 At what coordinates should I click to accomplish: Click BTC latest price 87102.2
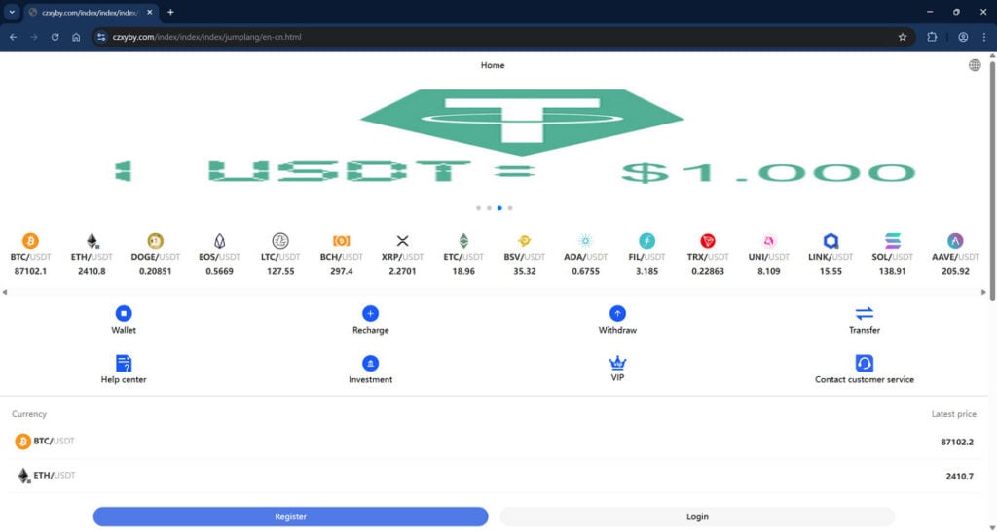957,442
